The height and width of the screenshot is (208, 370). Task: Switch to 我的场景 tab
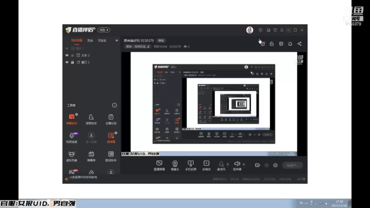[x=77, y=41]
